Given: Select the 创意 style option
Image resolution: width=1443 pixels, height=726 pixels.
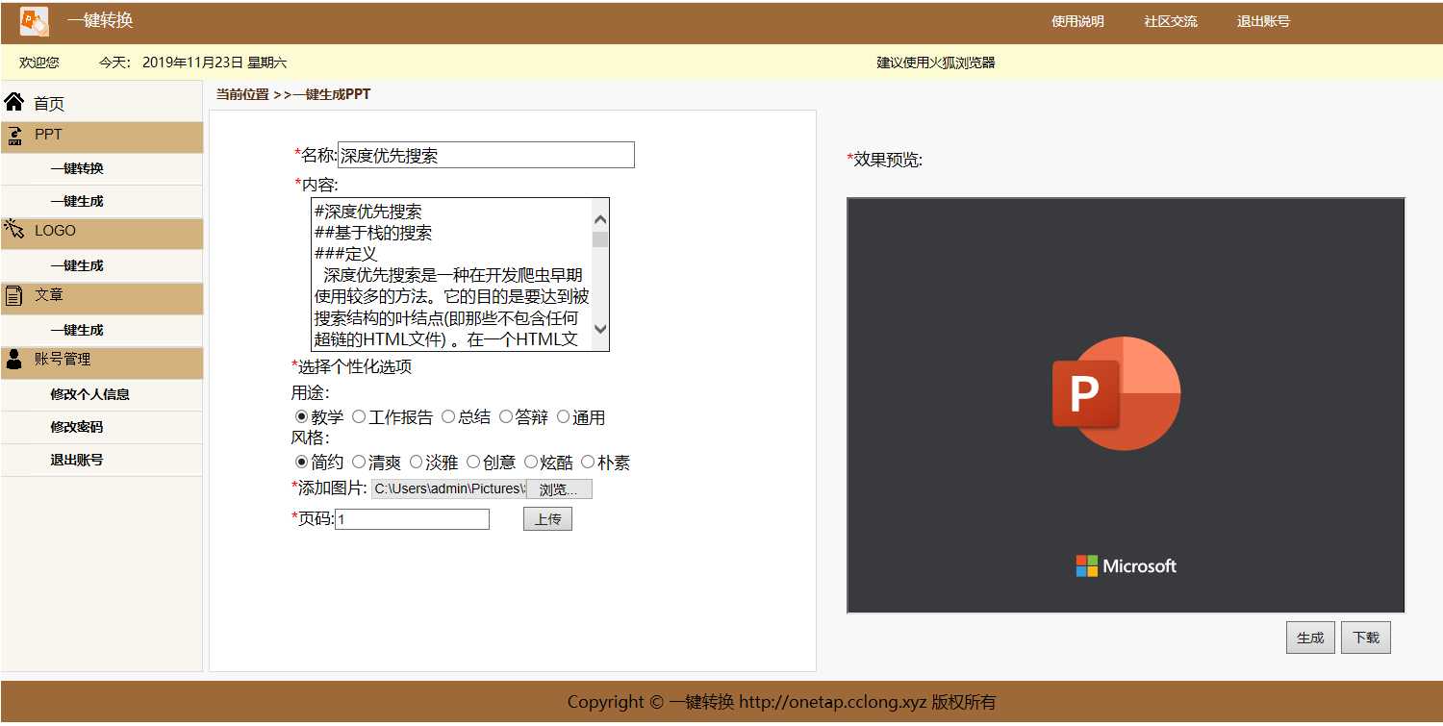Looking at the screenshot, I should click(x=473, y=462).
